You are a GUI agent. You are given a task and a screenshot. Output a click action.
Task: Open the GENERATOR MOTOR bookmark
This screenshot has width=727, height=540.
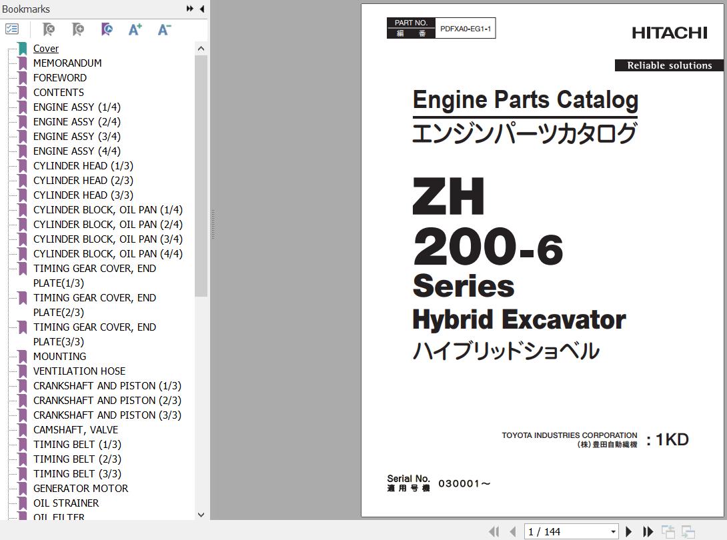[81, 489]
